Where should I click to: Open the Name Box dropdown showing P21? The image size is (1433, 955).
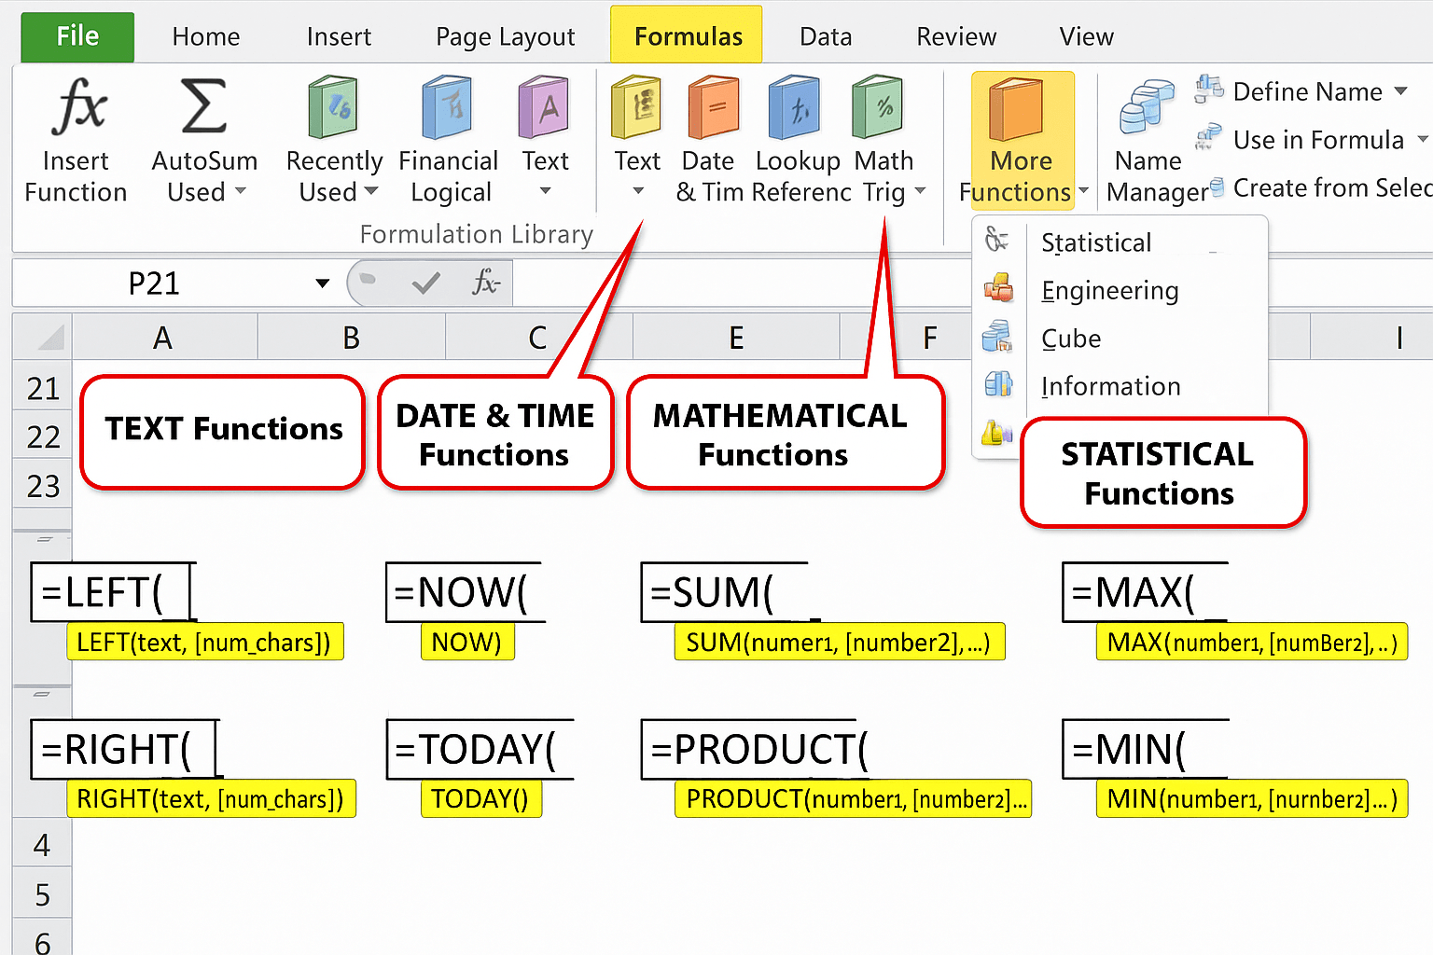[322, 283]
